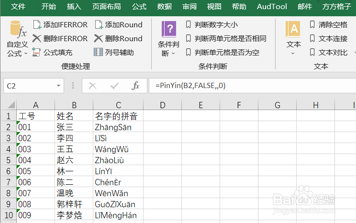
Task: Select column D header
Action: (x=163, y=105)
